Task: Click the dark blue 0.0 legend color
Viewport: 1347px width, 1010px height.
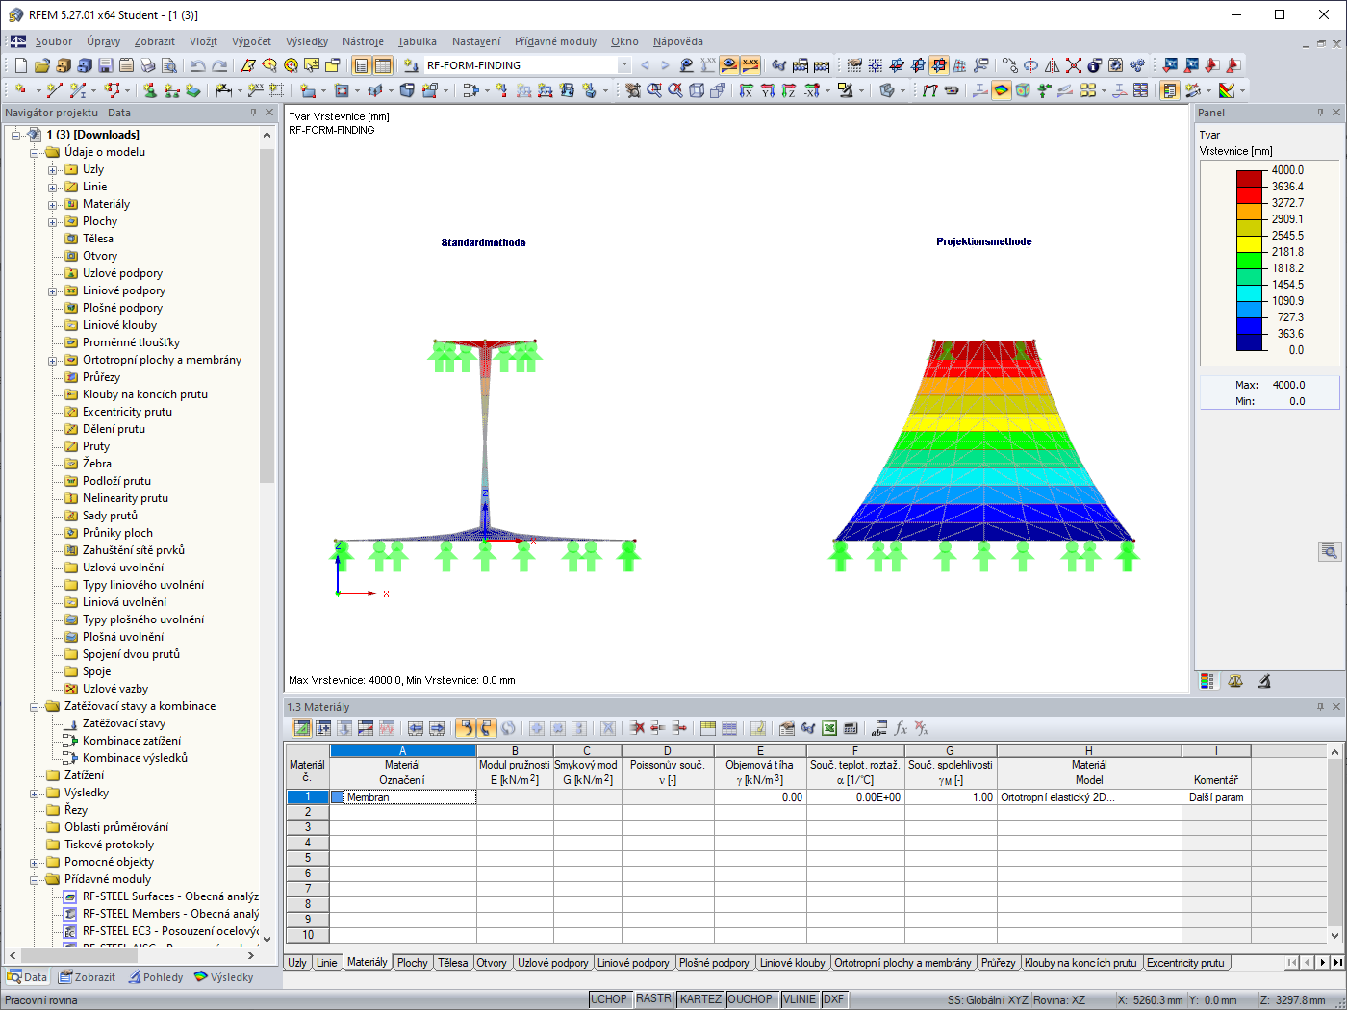Action: point(1249,341)
